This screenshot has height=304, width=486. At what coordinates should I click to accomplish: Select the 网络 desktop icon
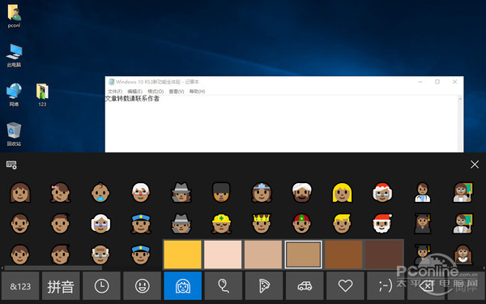click(x=14, y=95)
